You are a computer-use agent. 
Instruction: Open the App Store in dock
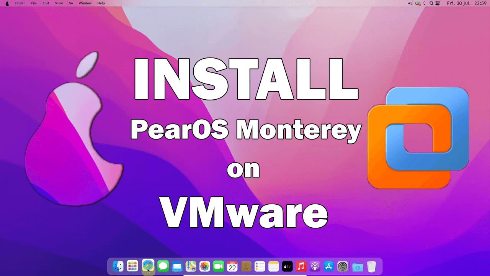[x=328, y=266]
